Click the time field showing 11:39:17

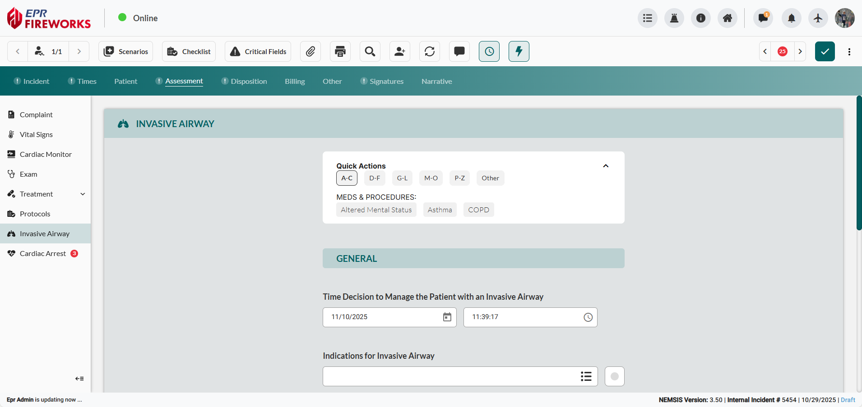[x=524, y=317]
